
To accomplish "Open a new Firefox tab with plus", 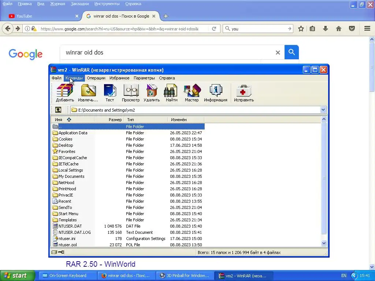I will (166, 16).
